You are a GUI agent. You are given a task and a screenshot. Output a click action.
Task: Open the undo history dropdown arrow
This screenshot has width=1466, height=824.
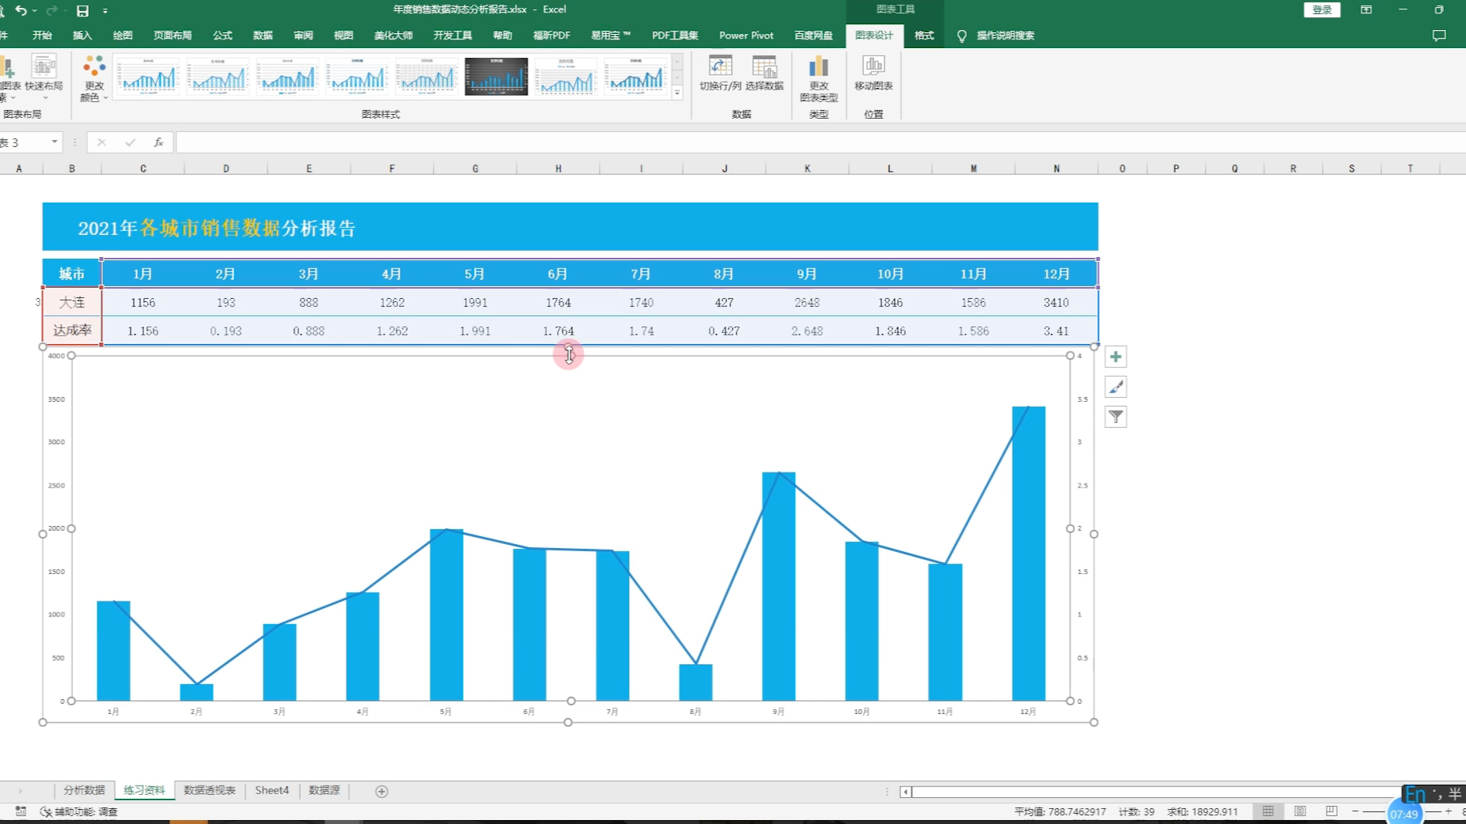coord(35,11)
